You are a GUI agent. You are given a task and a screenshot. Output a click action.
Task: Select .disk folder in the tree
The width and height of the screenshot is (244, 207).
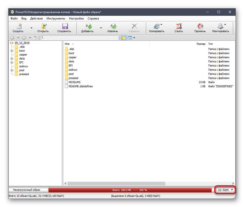tap(22, 47)
